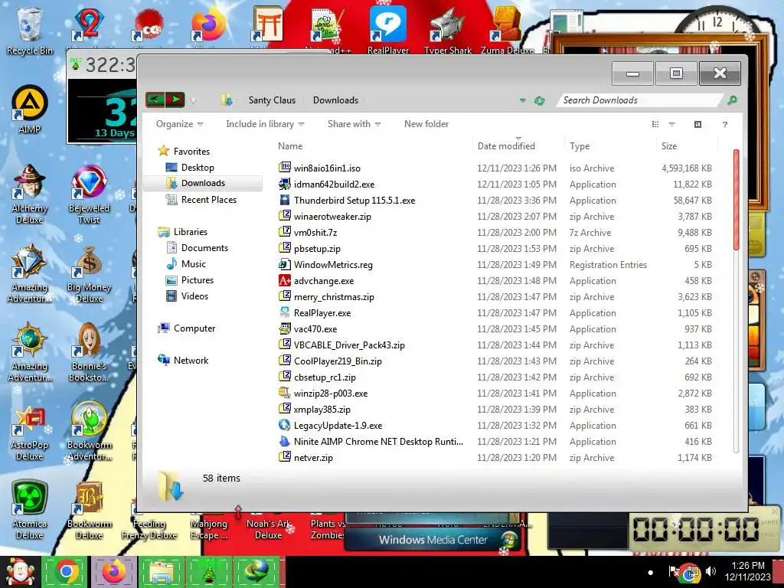Click the New folder button
Screen dimensions: 784x588
click(x=426, y=124)
